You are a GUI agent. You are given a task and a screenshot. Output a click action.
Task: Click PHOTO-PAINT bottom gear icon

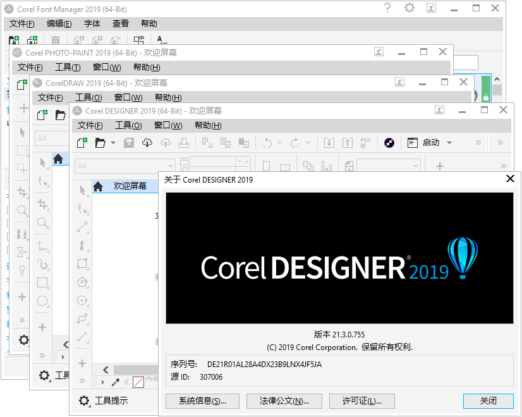23,340
